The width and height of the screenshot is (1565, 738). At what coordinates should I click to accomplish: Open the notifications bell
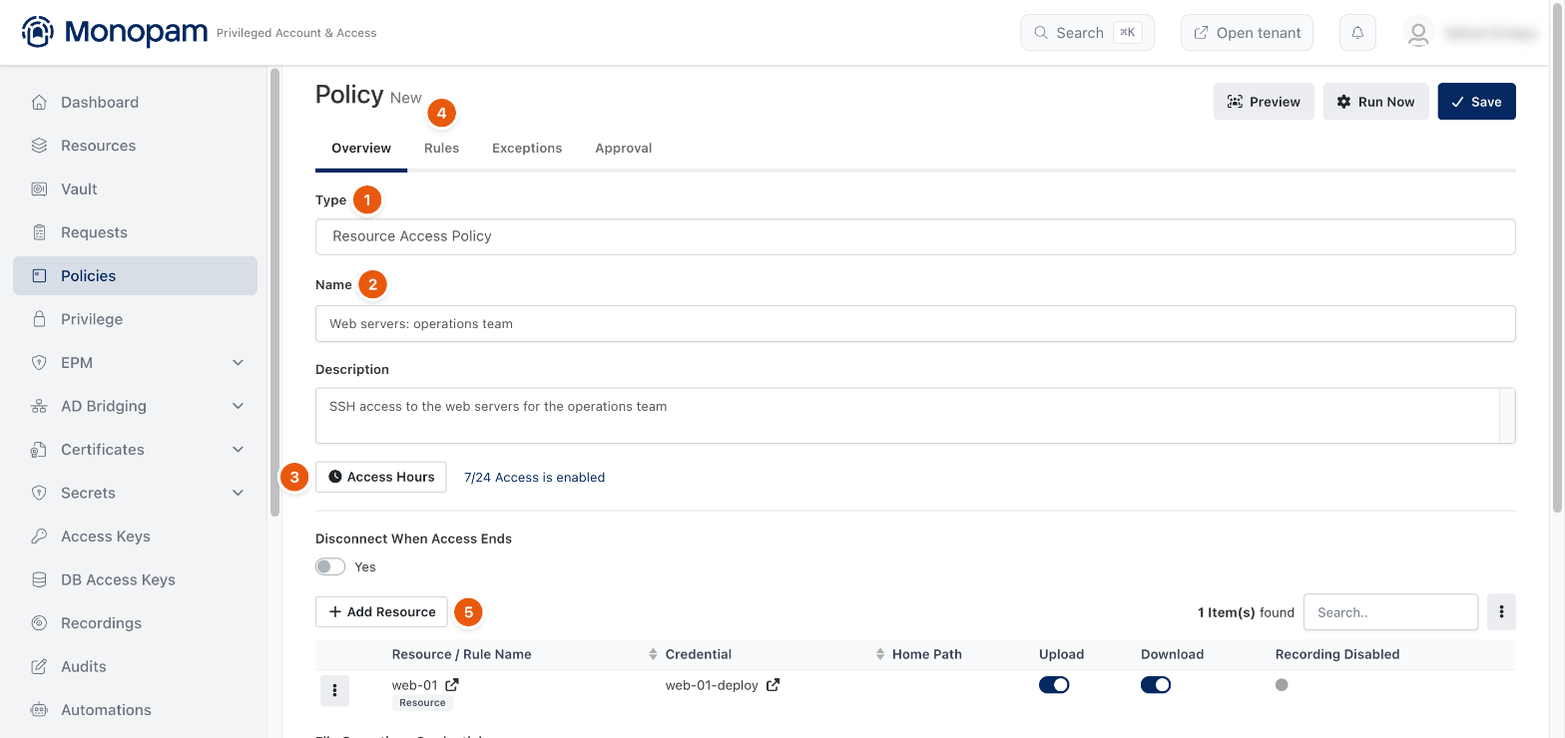tap(1357, 32)
